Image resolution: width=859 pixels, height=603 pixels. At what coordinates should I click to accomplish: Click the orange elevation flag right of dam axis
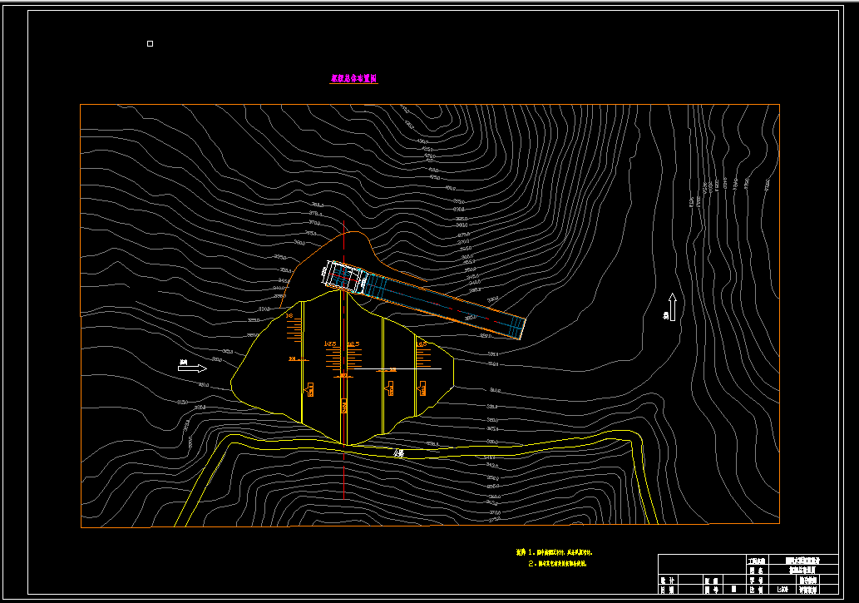coord(390,388)
